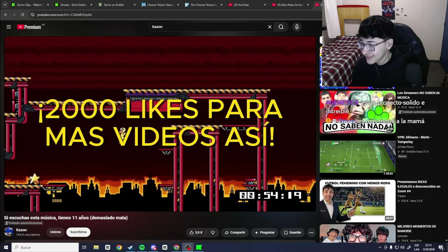Image resolution: width=448 pixels, height=252 pixels.
Task: Like the video with 3,9 K likes
Action: click(x=196, y=232)
